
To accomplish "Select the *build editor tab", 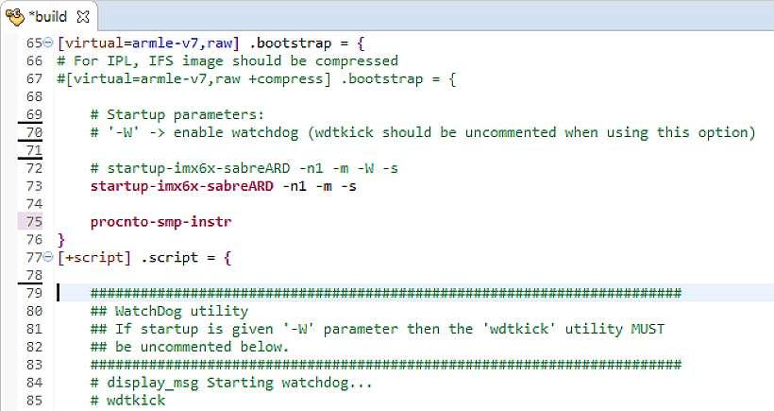I will [x=47, y=17].
